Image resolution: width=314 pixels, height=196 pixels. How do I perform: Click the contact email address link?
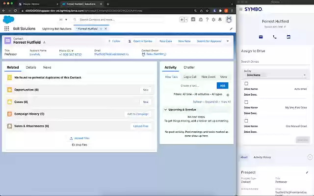click(x=111, y=54)
